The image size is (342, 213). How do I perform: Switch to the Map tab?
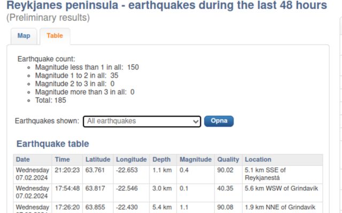click(x=24, y=36)
